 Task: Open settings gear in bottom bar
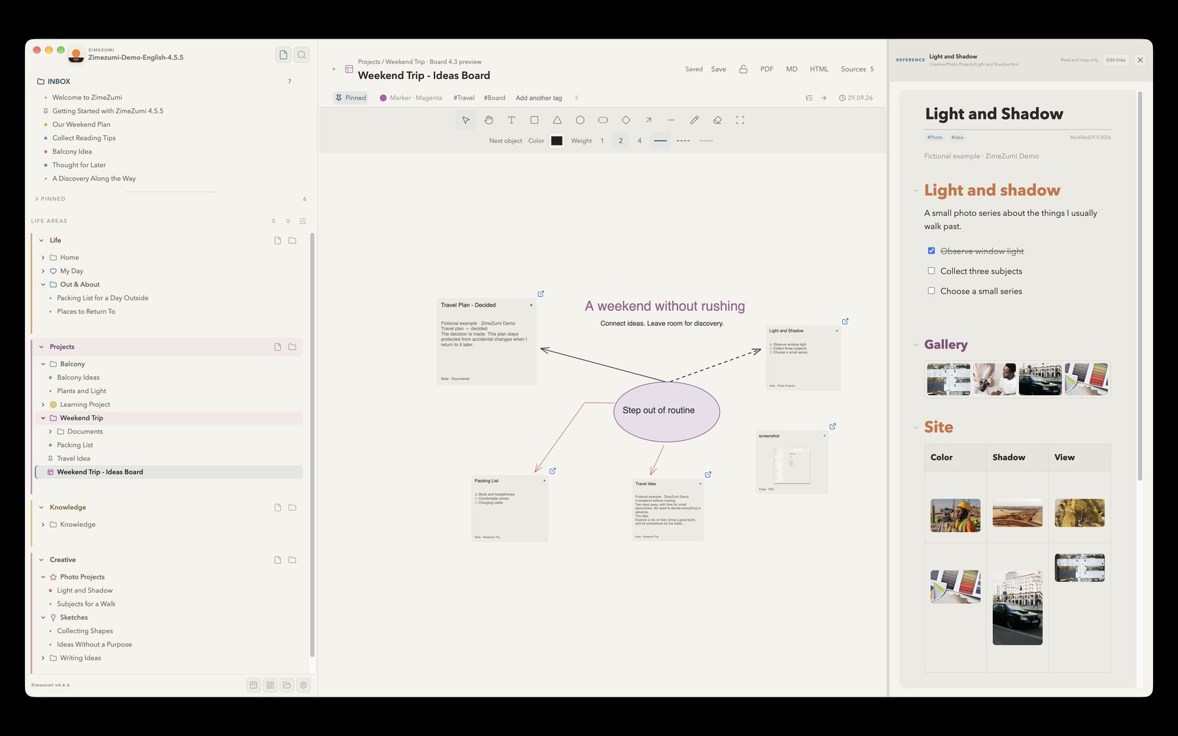[304, 685]
